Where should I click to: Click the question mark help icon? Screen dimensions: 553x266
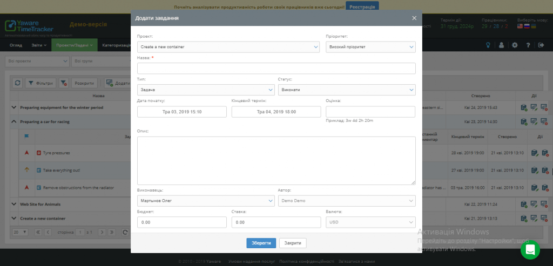(528, 45)
